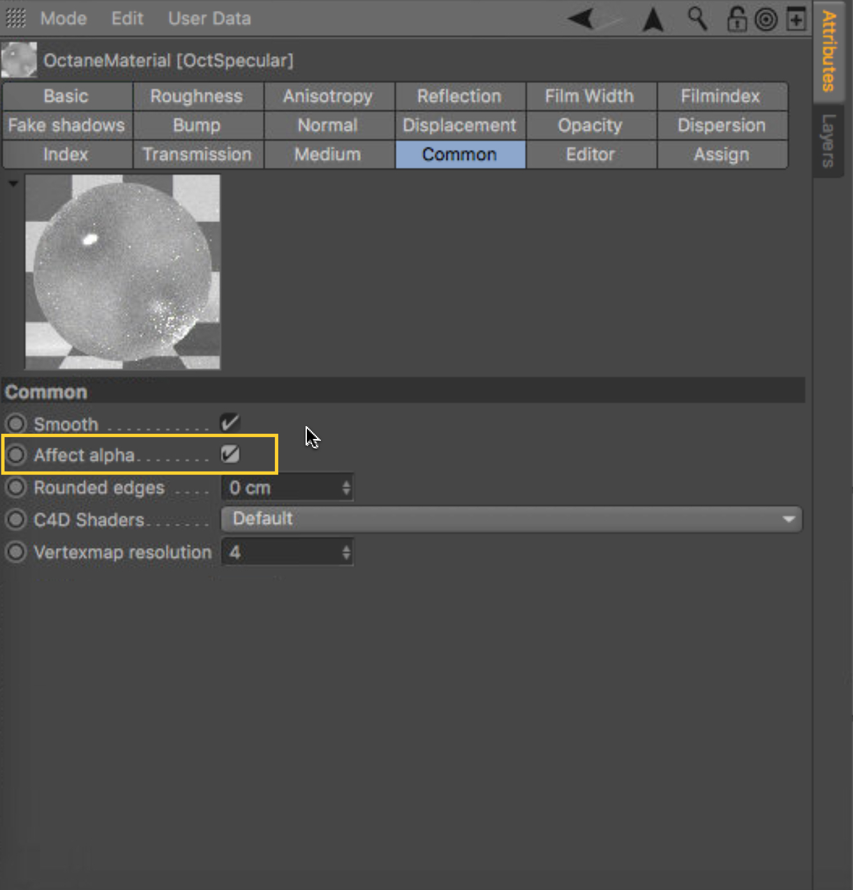This screenshot has width=853, height=890.
Task: Select the Transmission tab
Action: coord(197,154)
